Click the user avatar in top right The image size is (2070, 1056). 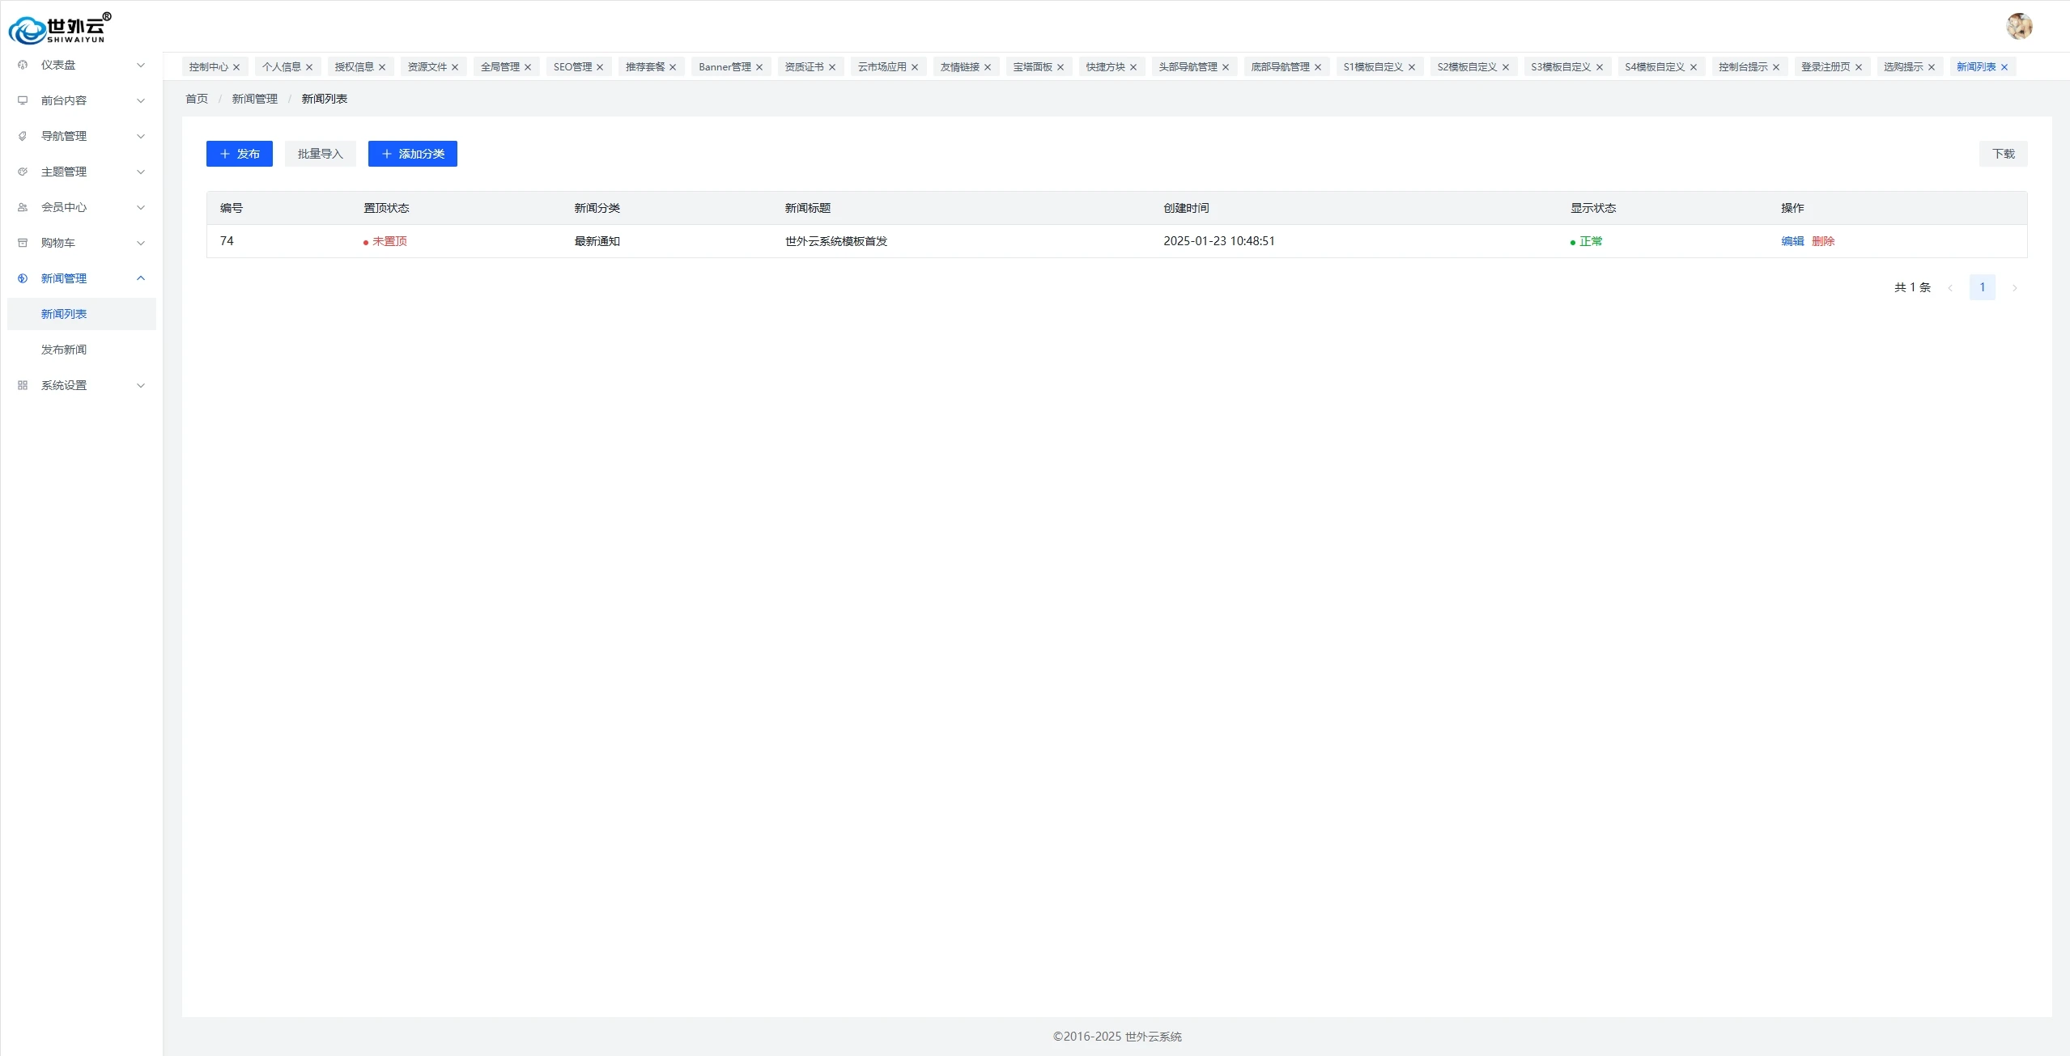(x=2019, y=26)
